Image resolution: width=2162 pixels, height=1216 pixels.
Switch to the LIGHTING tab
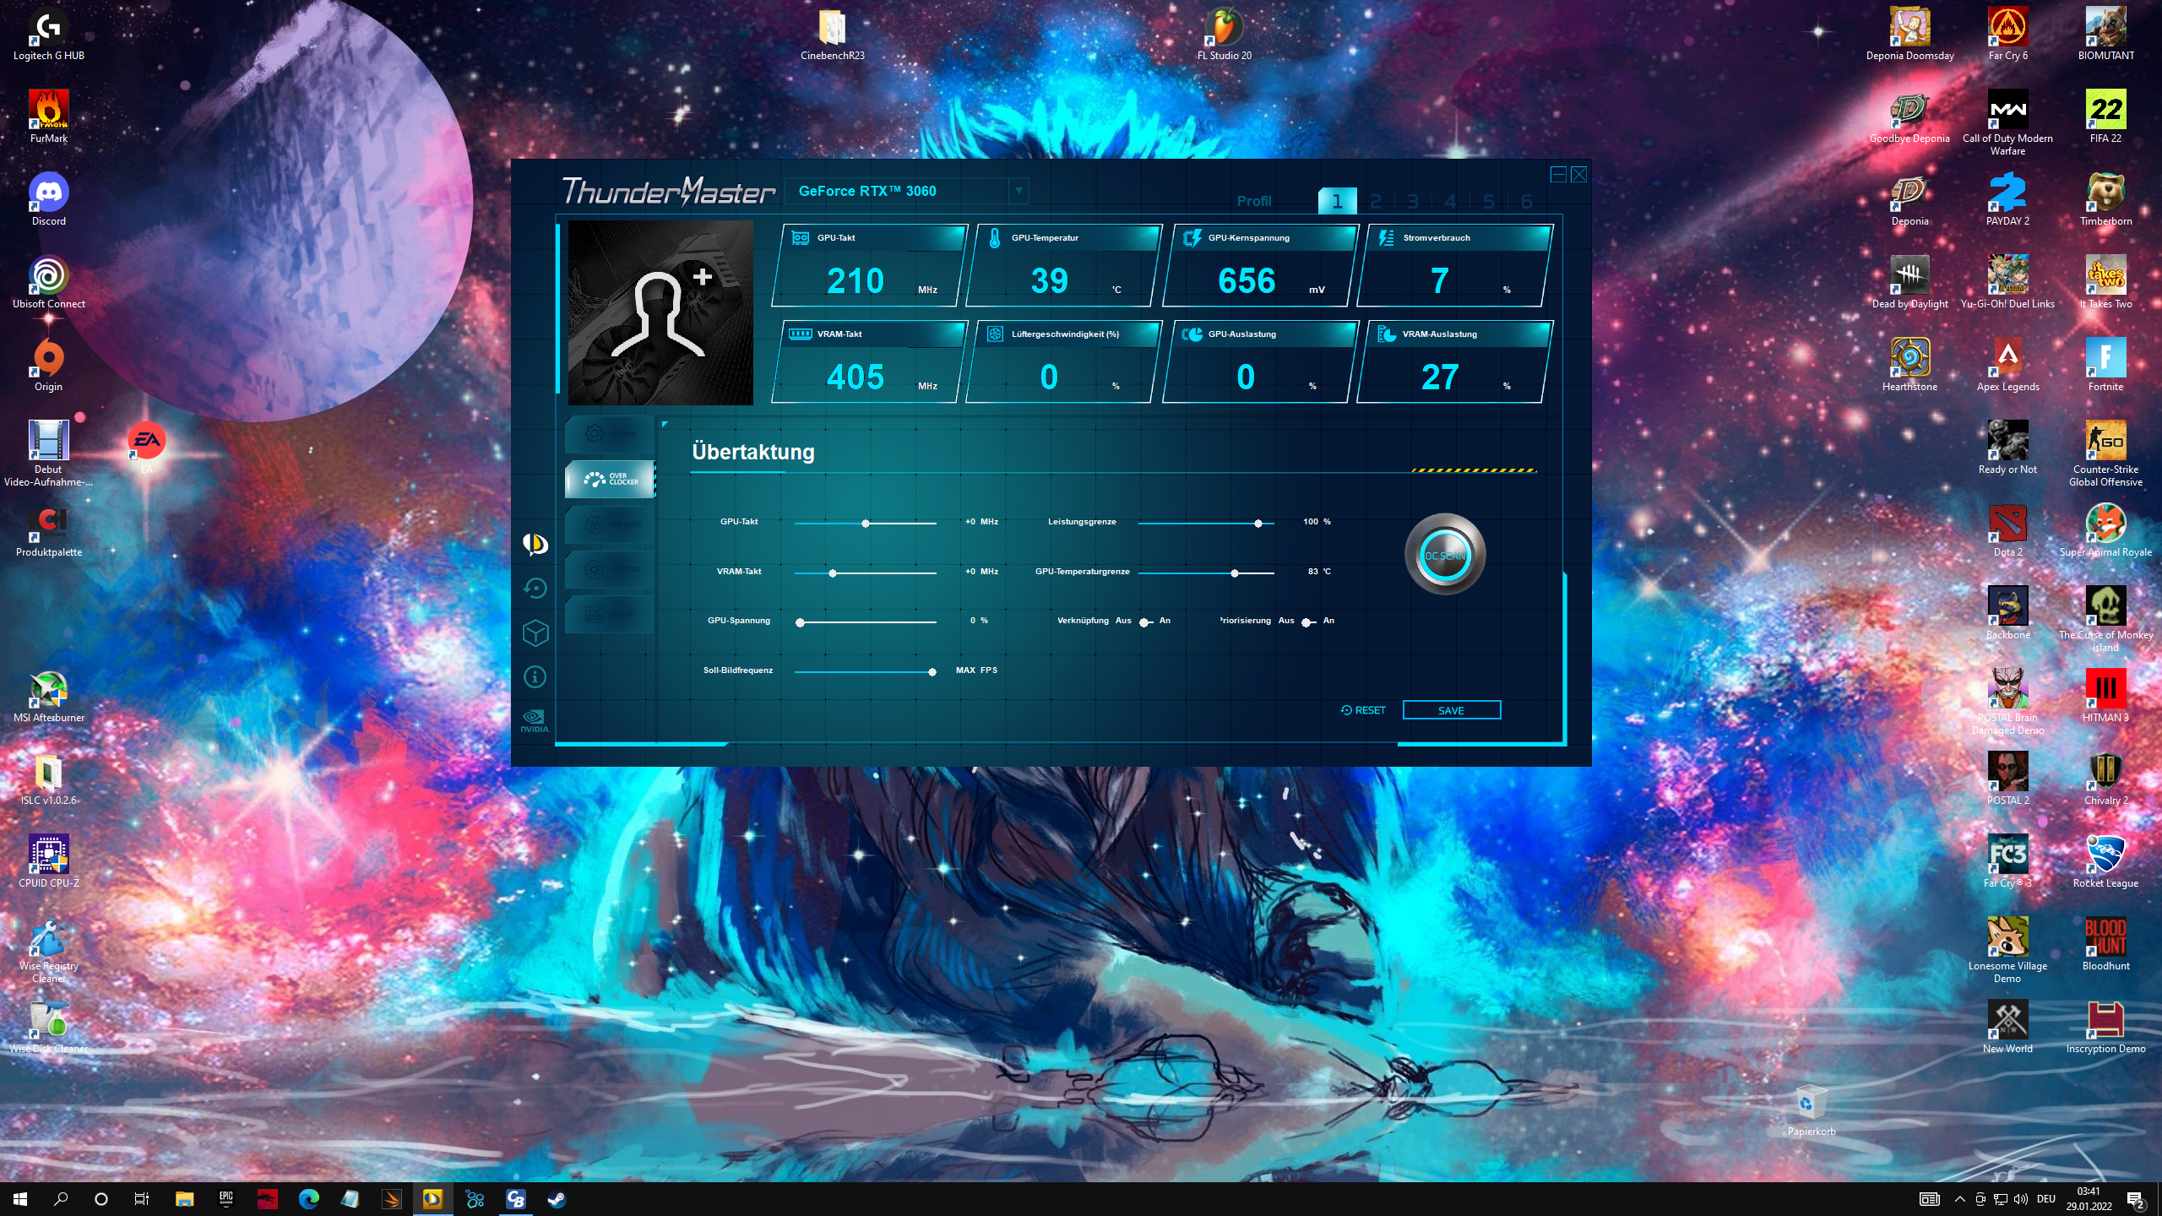tap(610, 569)
